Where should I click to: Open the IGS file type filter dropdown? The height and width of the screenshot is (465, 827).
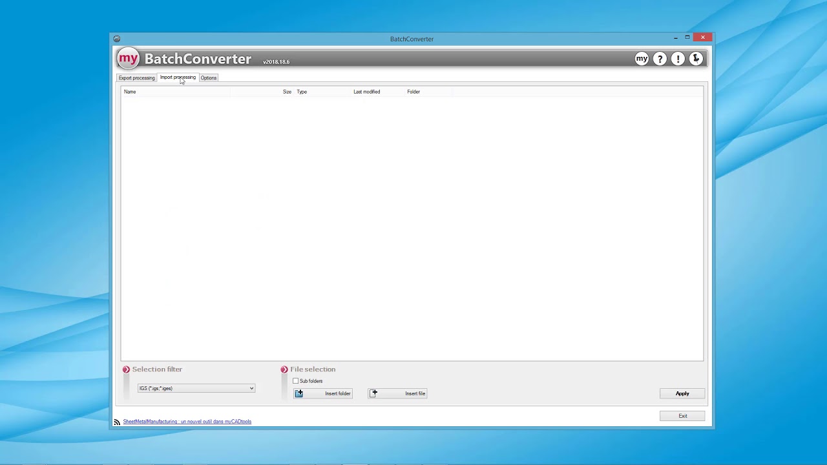[196, 388]
